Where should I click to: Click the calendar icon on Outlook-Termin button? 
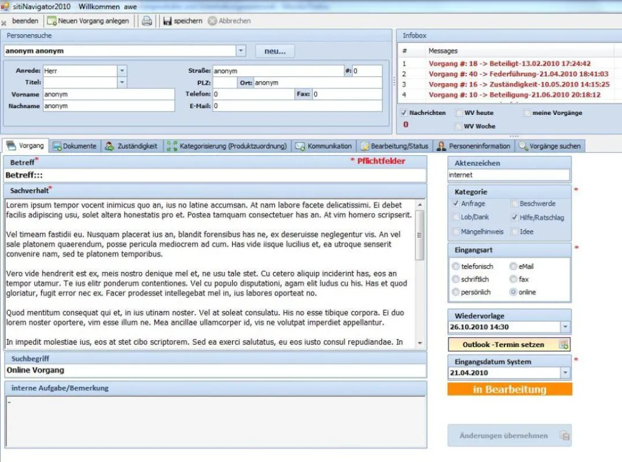[564, 344]
